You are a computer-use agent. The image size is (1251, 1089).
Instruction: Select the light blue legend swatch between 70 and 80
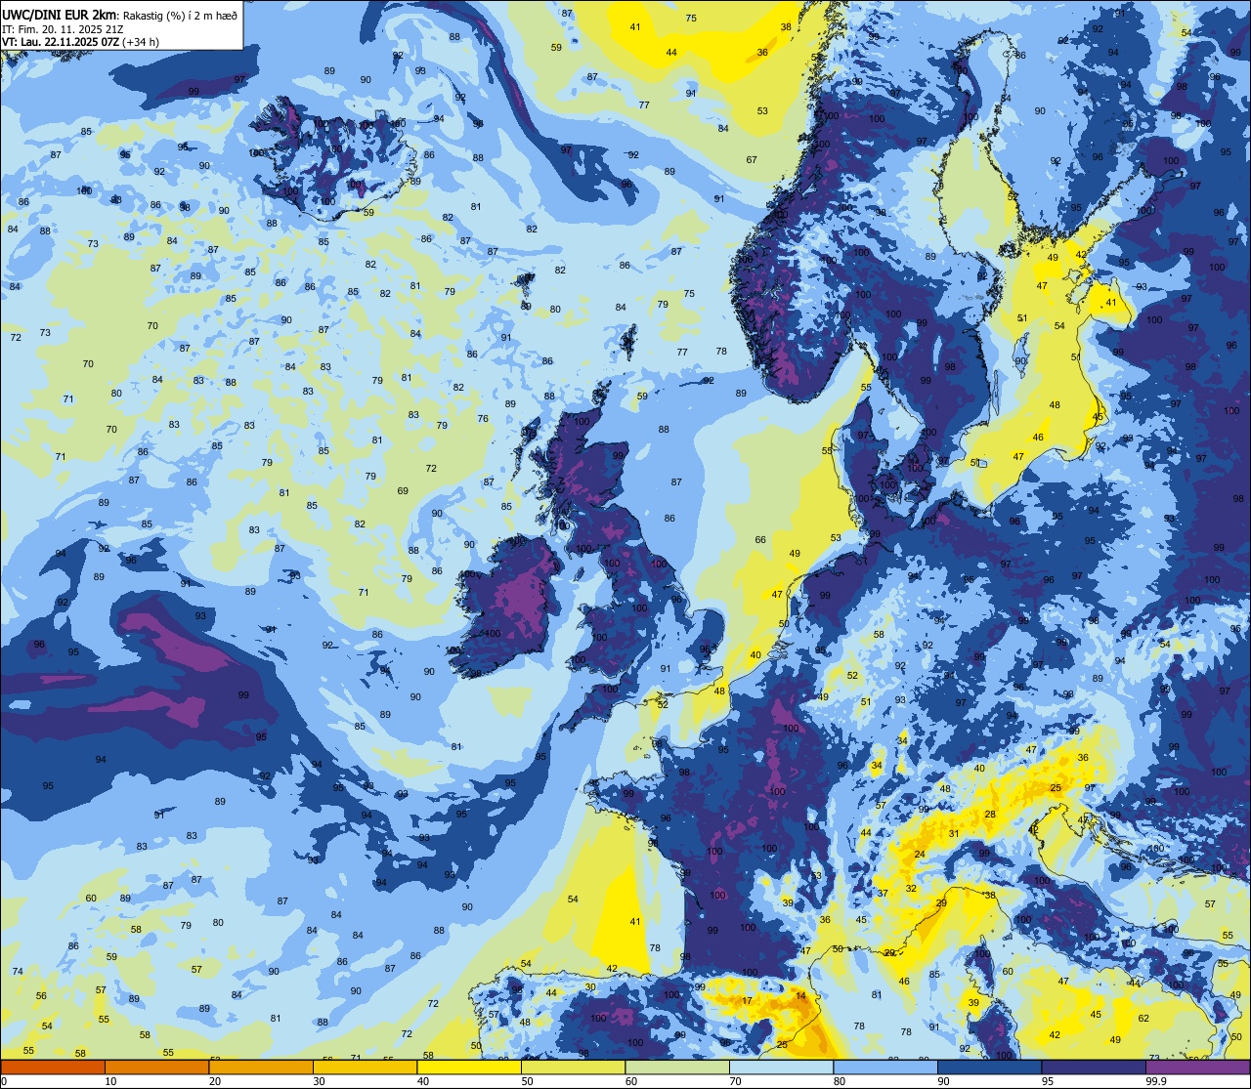(x=781, y=1067)
